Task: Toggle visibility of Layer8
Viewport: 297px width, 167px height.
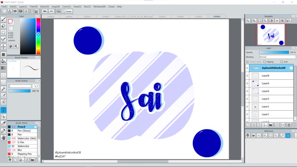Action: click(247, 76)
